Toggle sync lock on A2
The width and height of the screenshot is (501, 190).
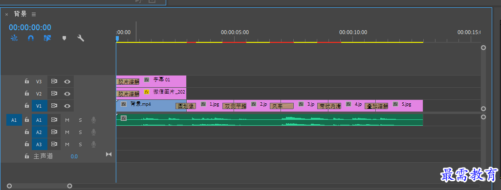click(x=54, y=132)
